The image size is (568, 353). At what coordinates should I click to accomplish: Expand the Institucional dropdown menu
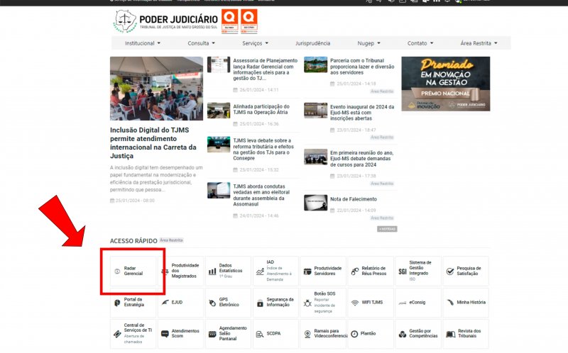142,43
